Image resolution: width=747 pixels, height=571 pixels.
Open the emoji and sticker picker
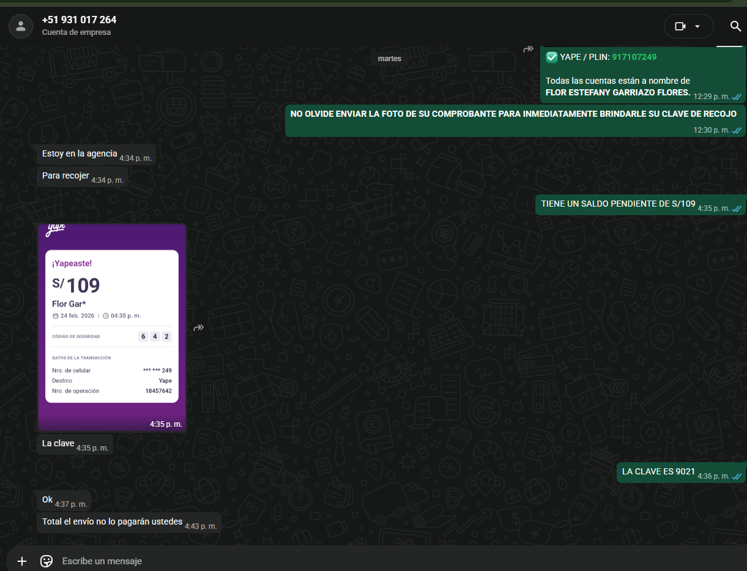tap(46, 561)
